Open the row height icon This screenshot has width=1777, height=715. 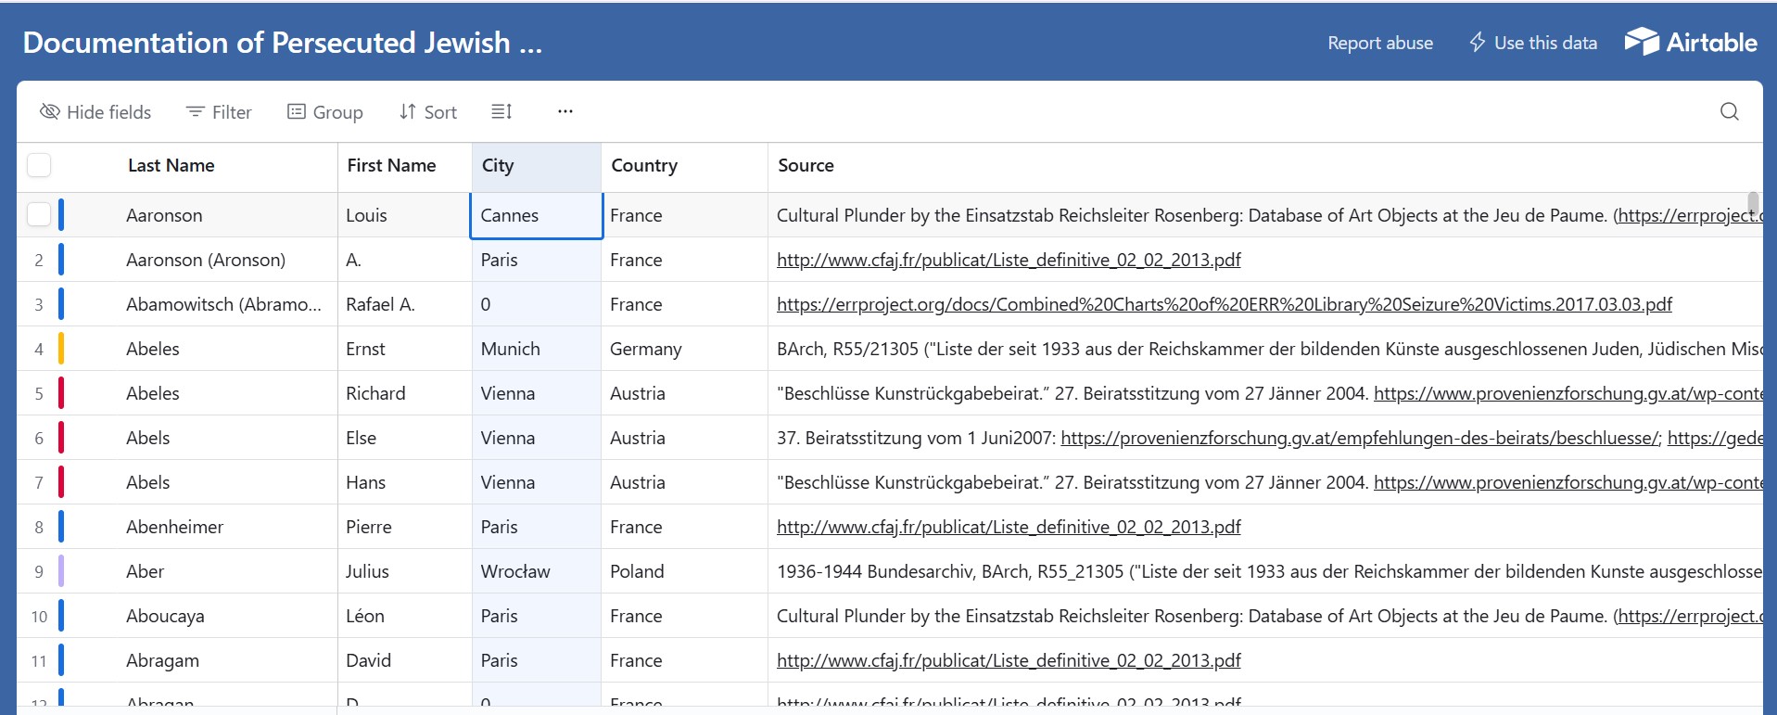tap(501, 112)
